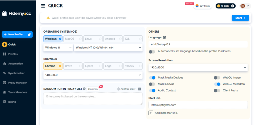256x126 pixels.
Task: Click the gold coin icon
Action: pyautogui.click(x=219, y=6)
